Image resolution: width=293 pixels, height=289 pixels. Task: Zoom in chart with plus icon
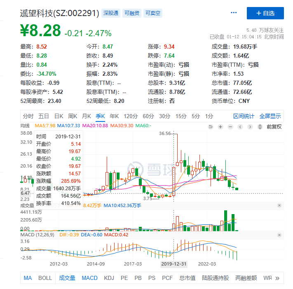coord(220,126)
